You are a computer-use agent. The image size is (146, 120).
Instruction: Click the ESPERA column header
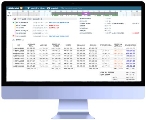(x=68, y=45)
